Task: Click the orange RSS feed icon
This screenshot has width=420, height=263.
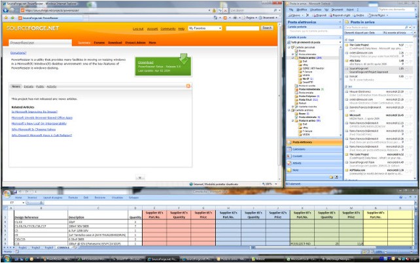Action: point(188,86)
